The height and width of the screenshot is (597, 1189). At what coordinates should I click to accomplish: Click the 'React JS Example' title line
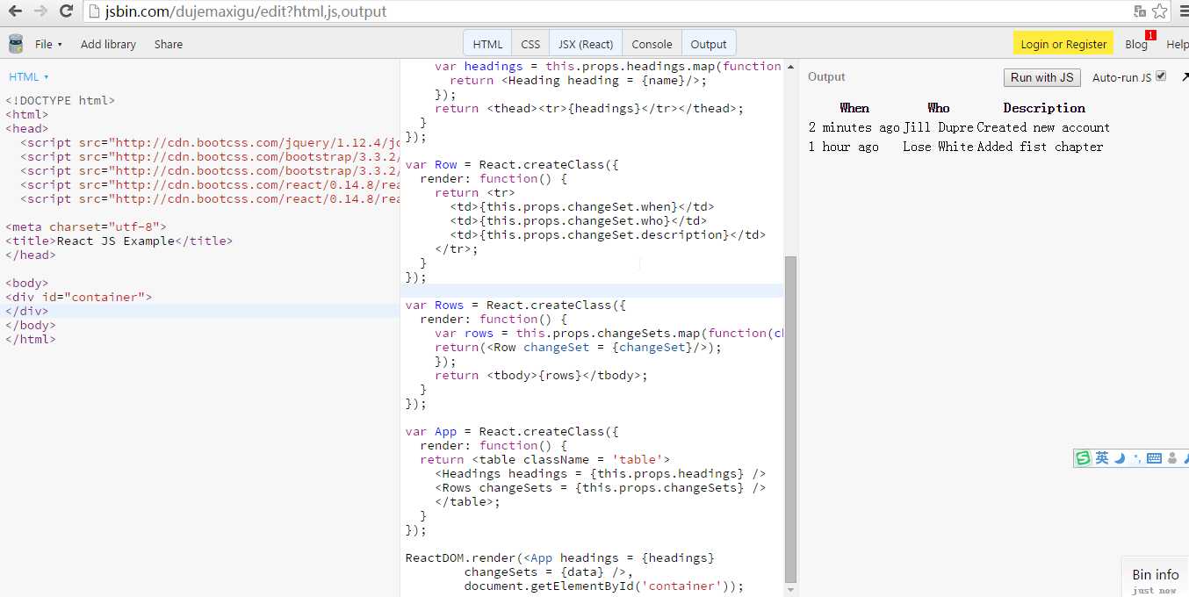[x=119, y=241]
